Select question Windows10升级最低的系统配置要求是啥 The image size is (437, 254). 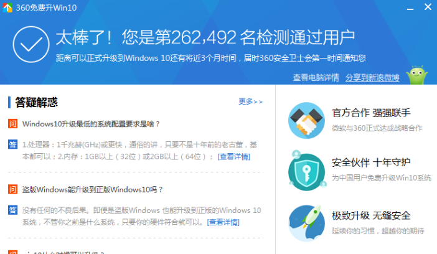click(x=92, y=123)
